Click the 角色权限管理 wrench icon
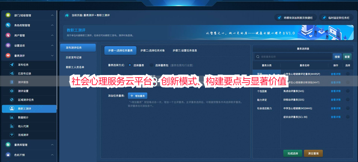The height and width of the screenshot is (162, 358). (x=8, y=25)
